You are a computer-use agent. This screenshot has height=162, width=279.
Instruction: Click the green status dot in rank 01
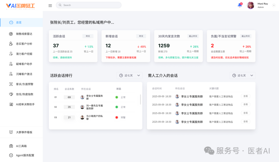(117, 97)
